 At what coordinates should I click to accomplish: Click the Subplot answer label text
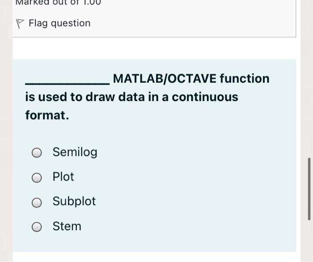[74, 201]
